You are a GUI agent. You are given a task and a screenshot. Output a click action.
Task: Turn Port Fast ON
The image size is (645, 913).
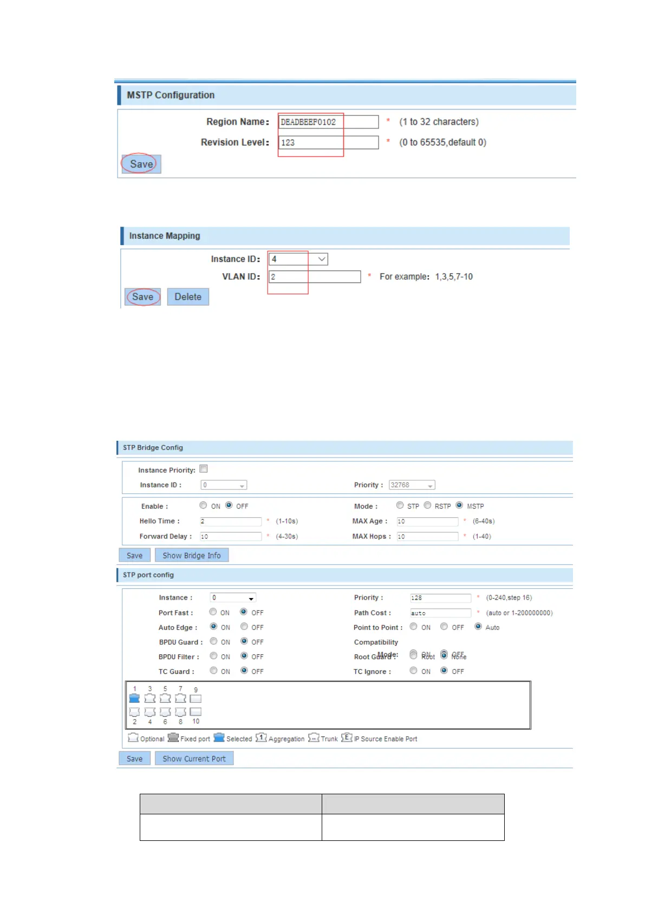[213, 612]
